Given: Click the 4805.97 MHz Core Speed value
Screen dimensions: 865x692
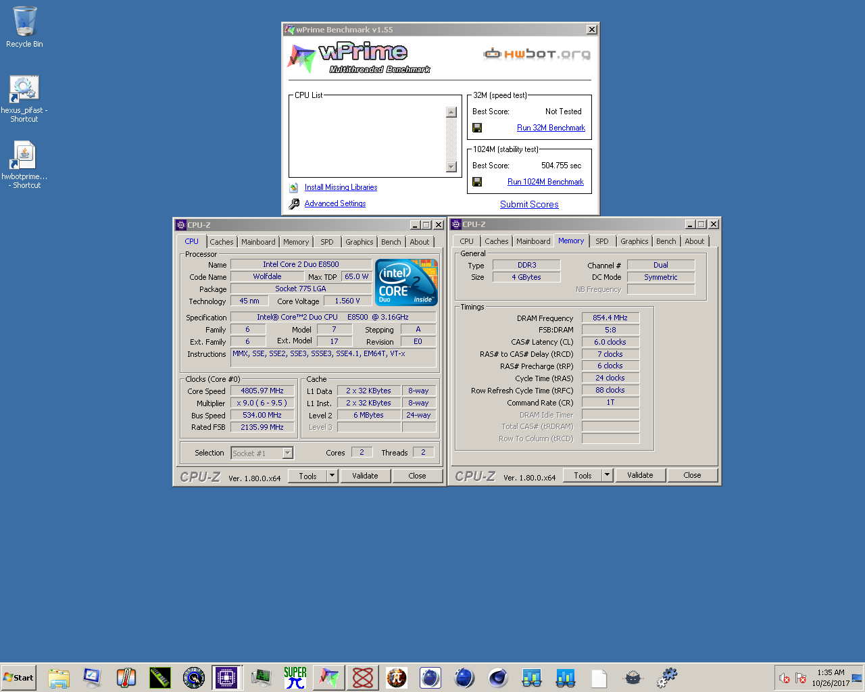Looking at the screenshot, I should tap(262, 391).
